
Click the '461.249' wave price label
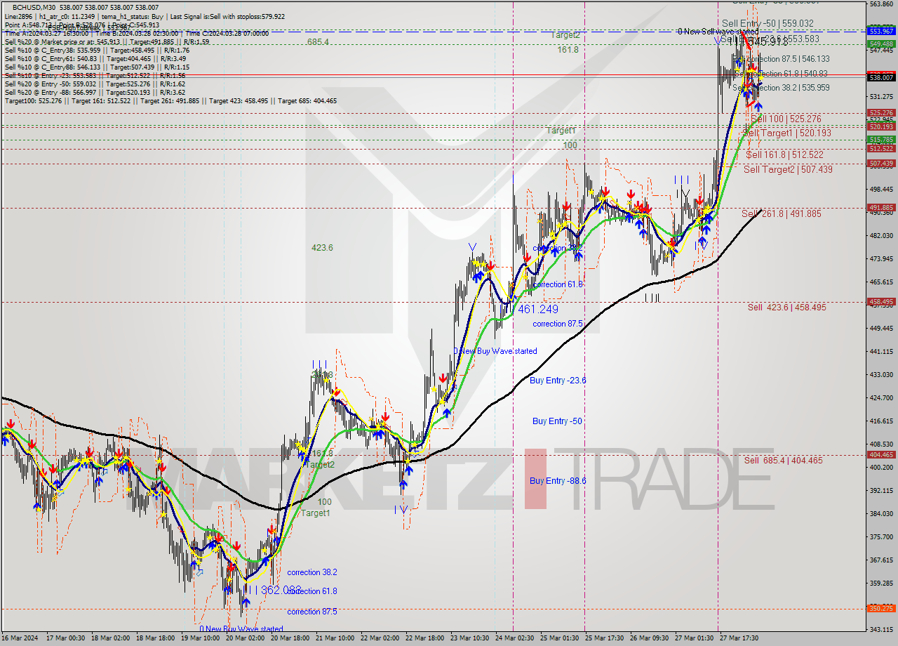[537, 309]
